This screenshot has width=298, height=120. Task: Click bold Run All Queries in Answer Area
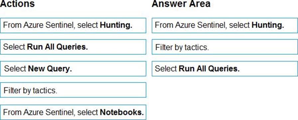(x=209, y=69)
